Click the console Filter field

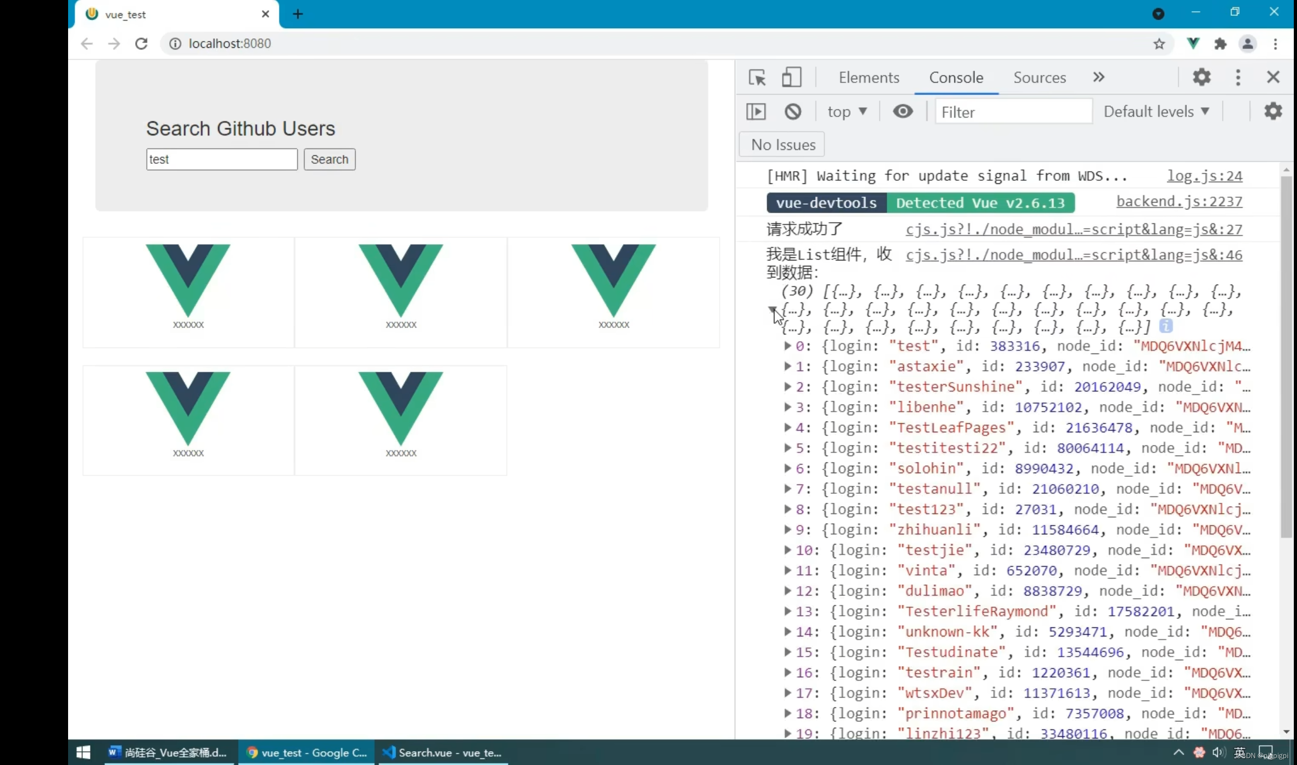tap(1013, 112)
